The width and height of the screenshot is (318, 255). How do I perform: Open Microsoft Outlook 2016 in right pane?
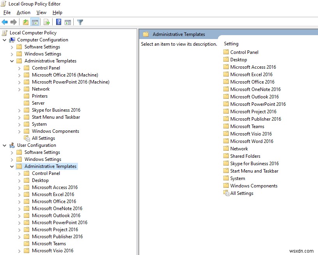(254, 97)
